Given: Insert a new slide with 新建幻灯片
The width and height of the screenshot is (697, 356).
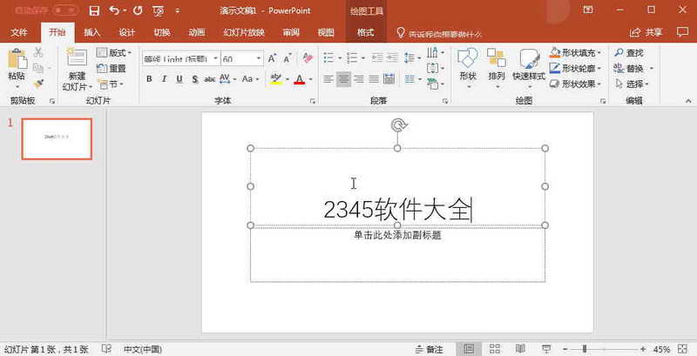Looking at the screenshot, I should [77, 68].
